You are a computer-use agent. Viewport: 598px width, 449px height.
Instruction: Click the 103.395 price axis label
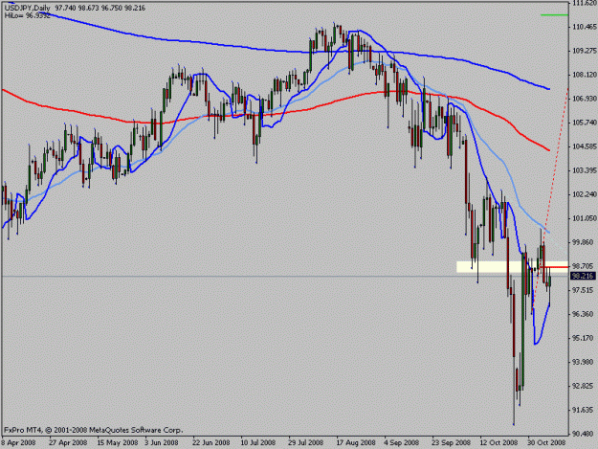[x=584, y=170]
